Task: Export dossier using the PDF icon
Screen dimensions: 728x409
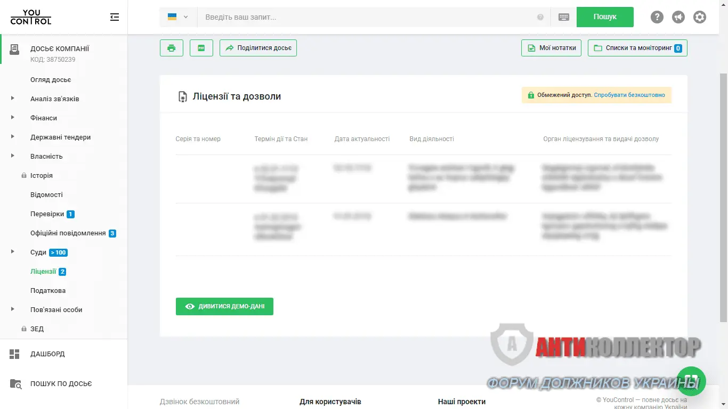Action: (x=201, y=48)
